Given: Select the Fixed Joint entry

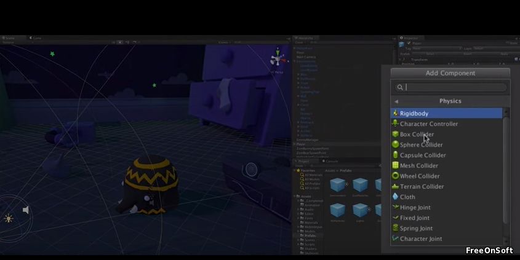Looking at the screenshot, I should click(x=446, y=218).
